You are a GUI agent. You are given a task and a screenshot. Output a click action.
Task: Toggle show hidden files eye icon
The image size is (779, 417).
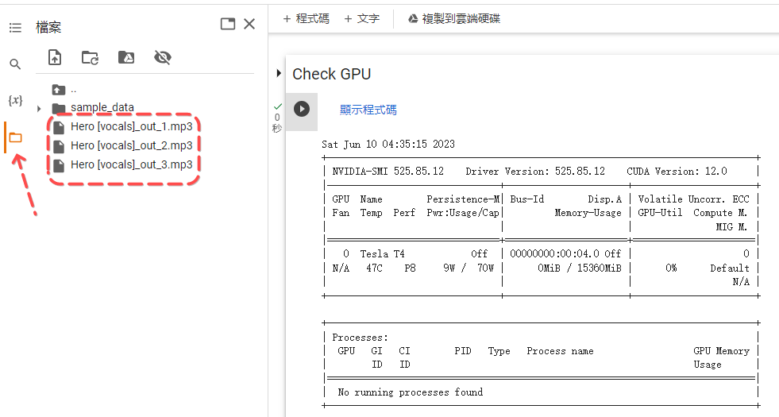[x=163, y=57]
